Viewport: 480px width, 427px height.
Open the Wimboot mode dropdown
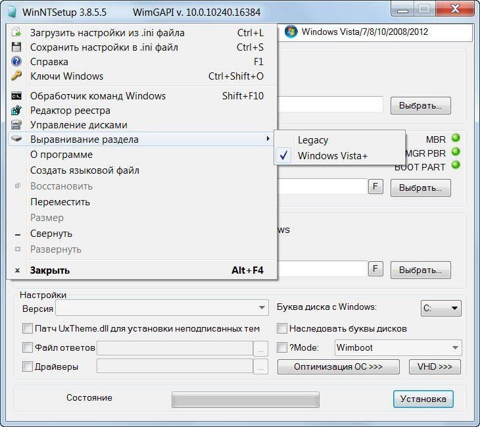pyautogui.click(x=398, y=347)
